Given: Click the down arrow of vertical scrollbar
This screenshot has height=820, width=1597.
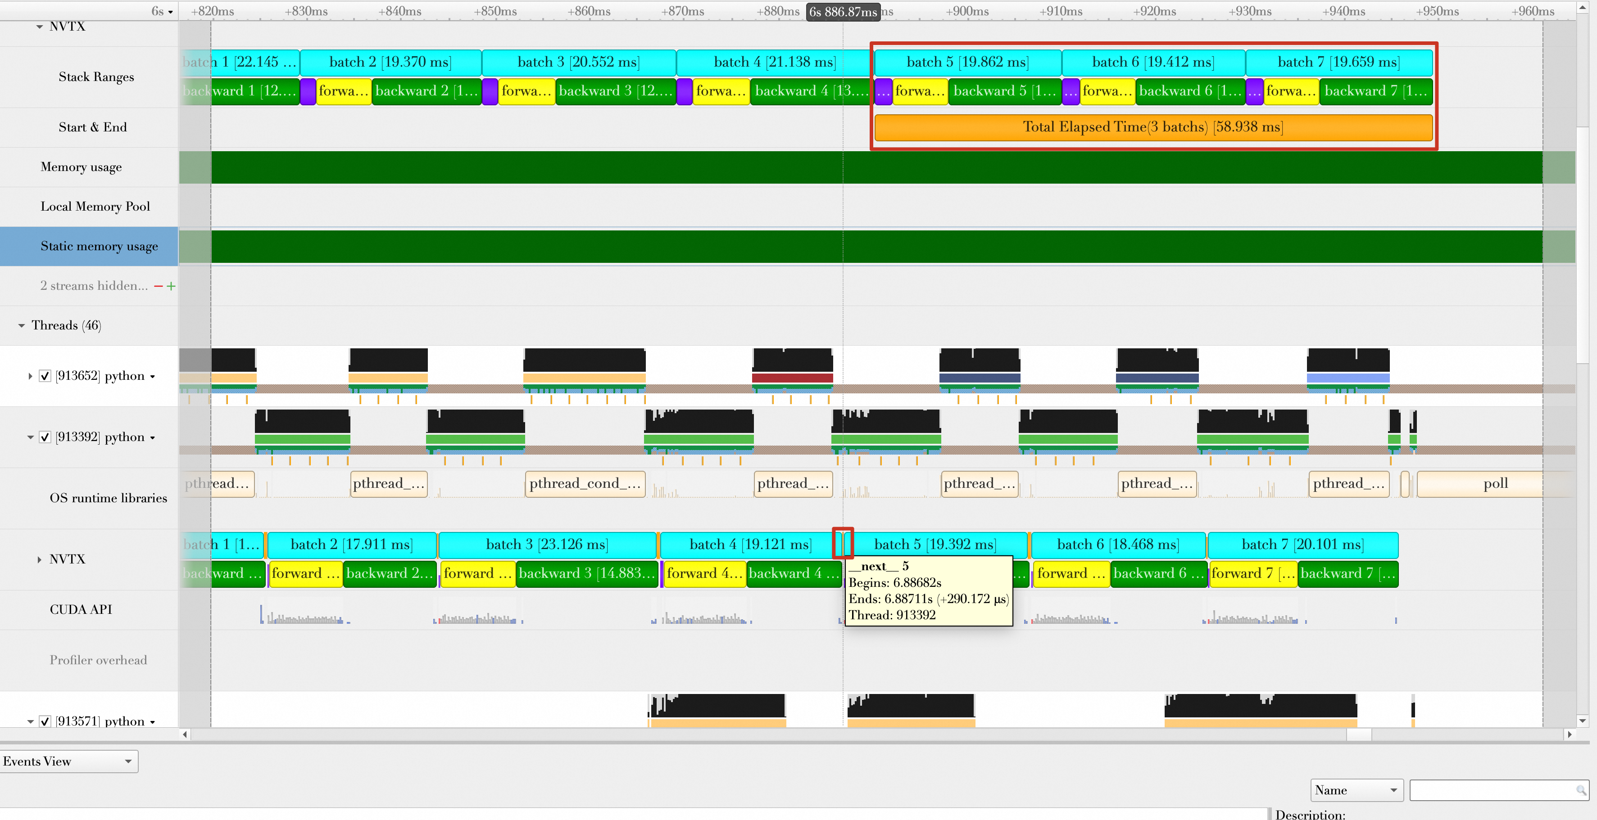Looking at the screenshot, I should [x=1582, y=720].
